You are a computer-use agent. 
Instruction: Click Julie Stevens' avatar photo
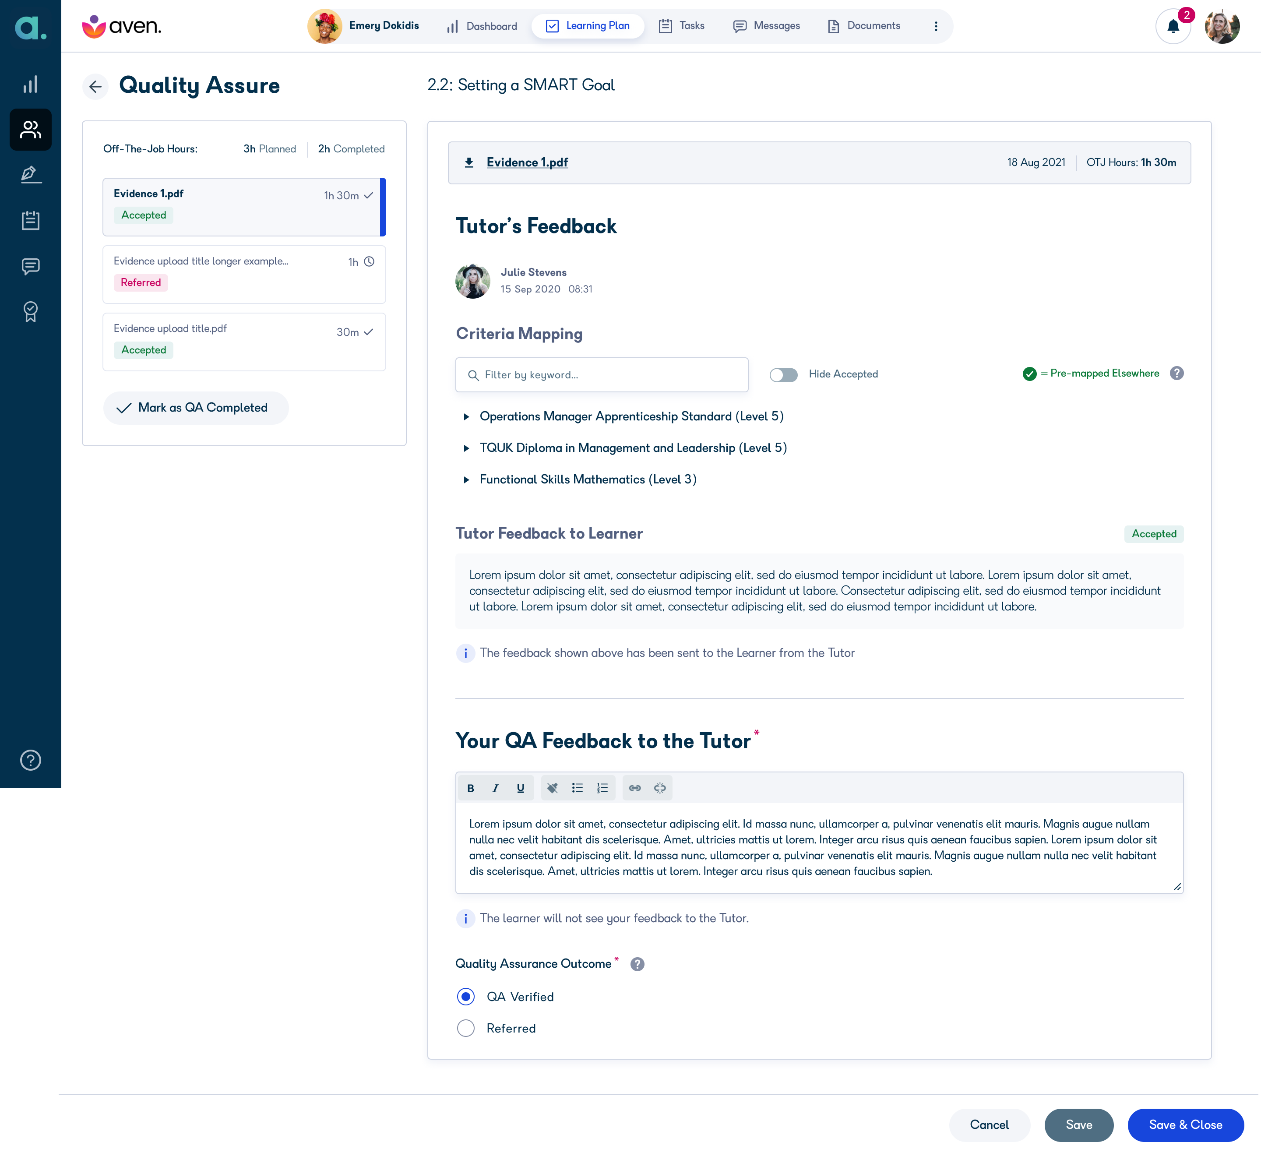472,281
